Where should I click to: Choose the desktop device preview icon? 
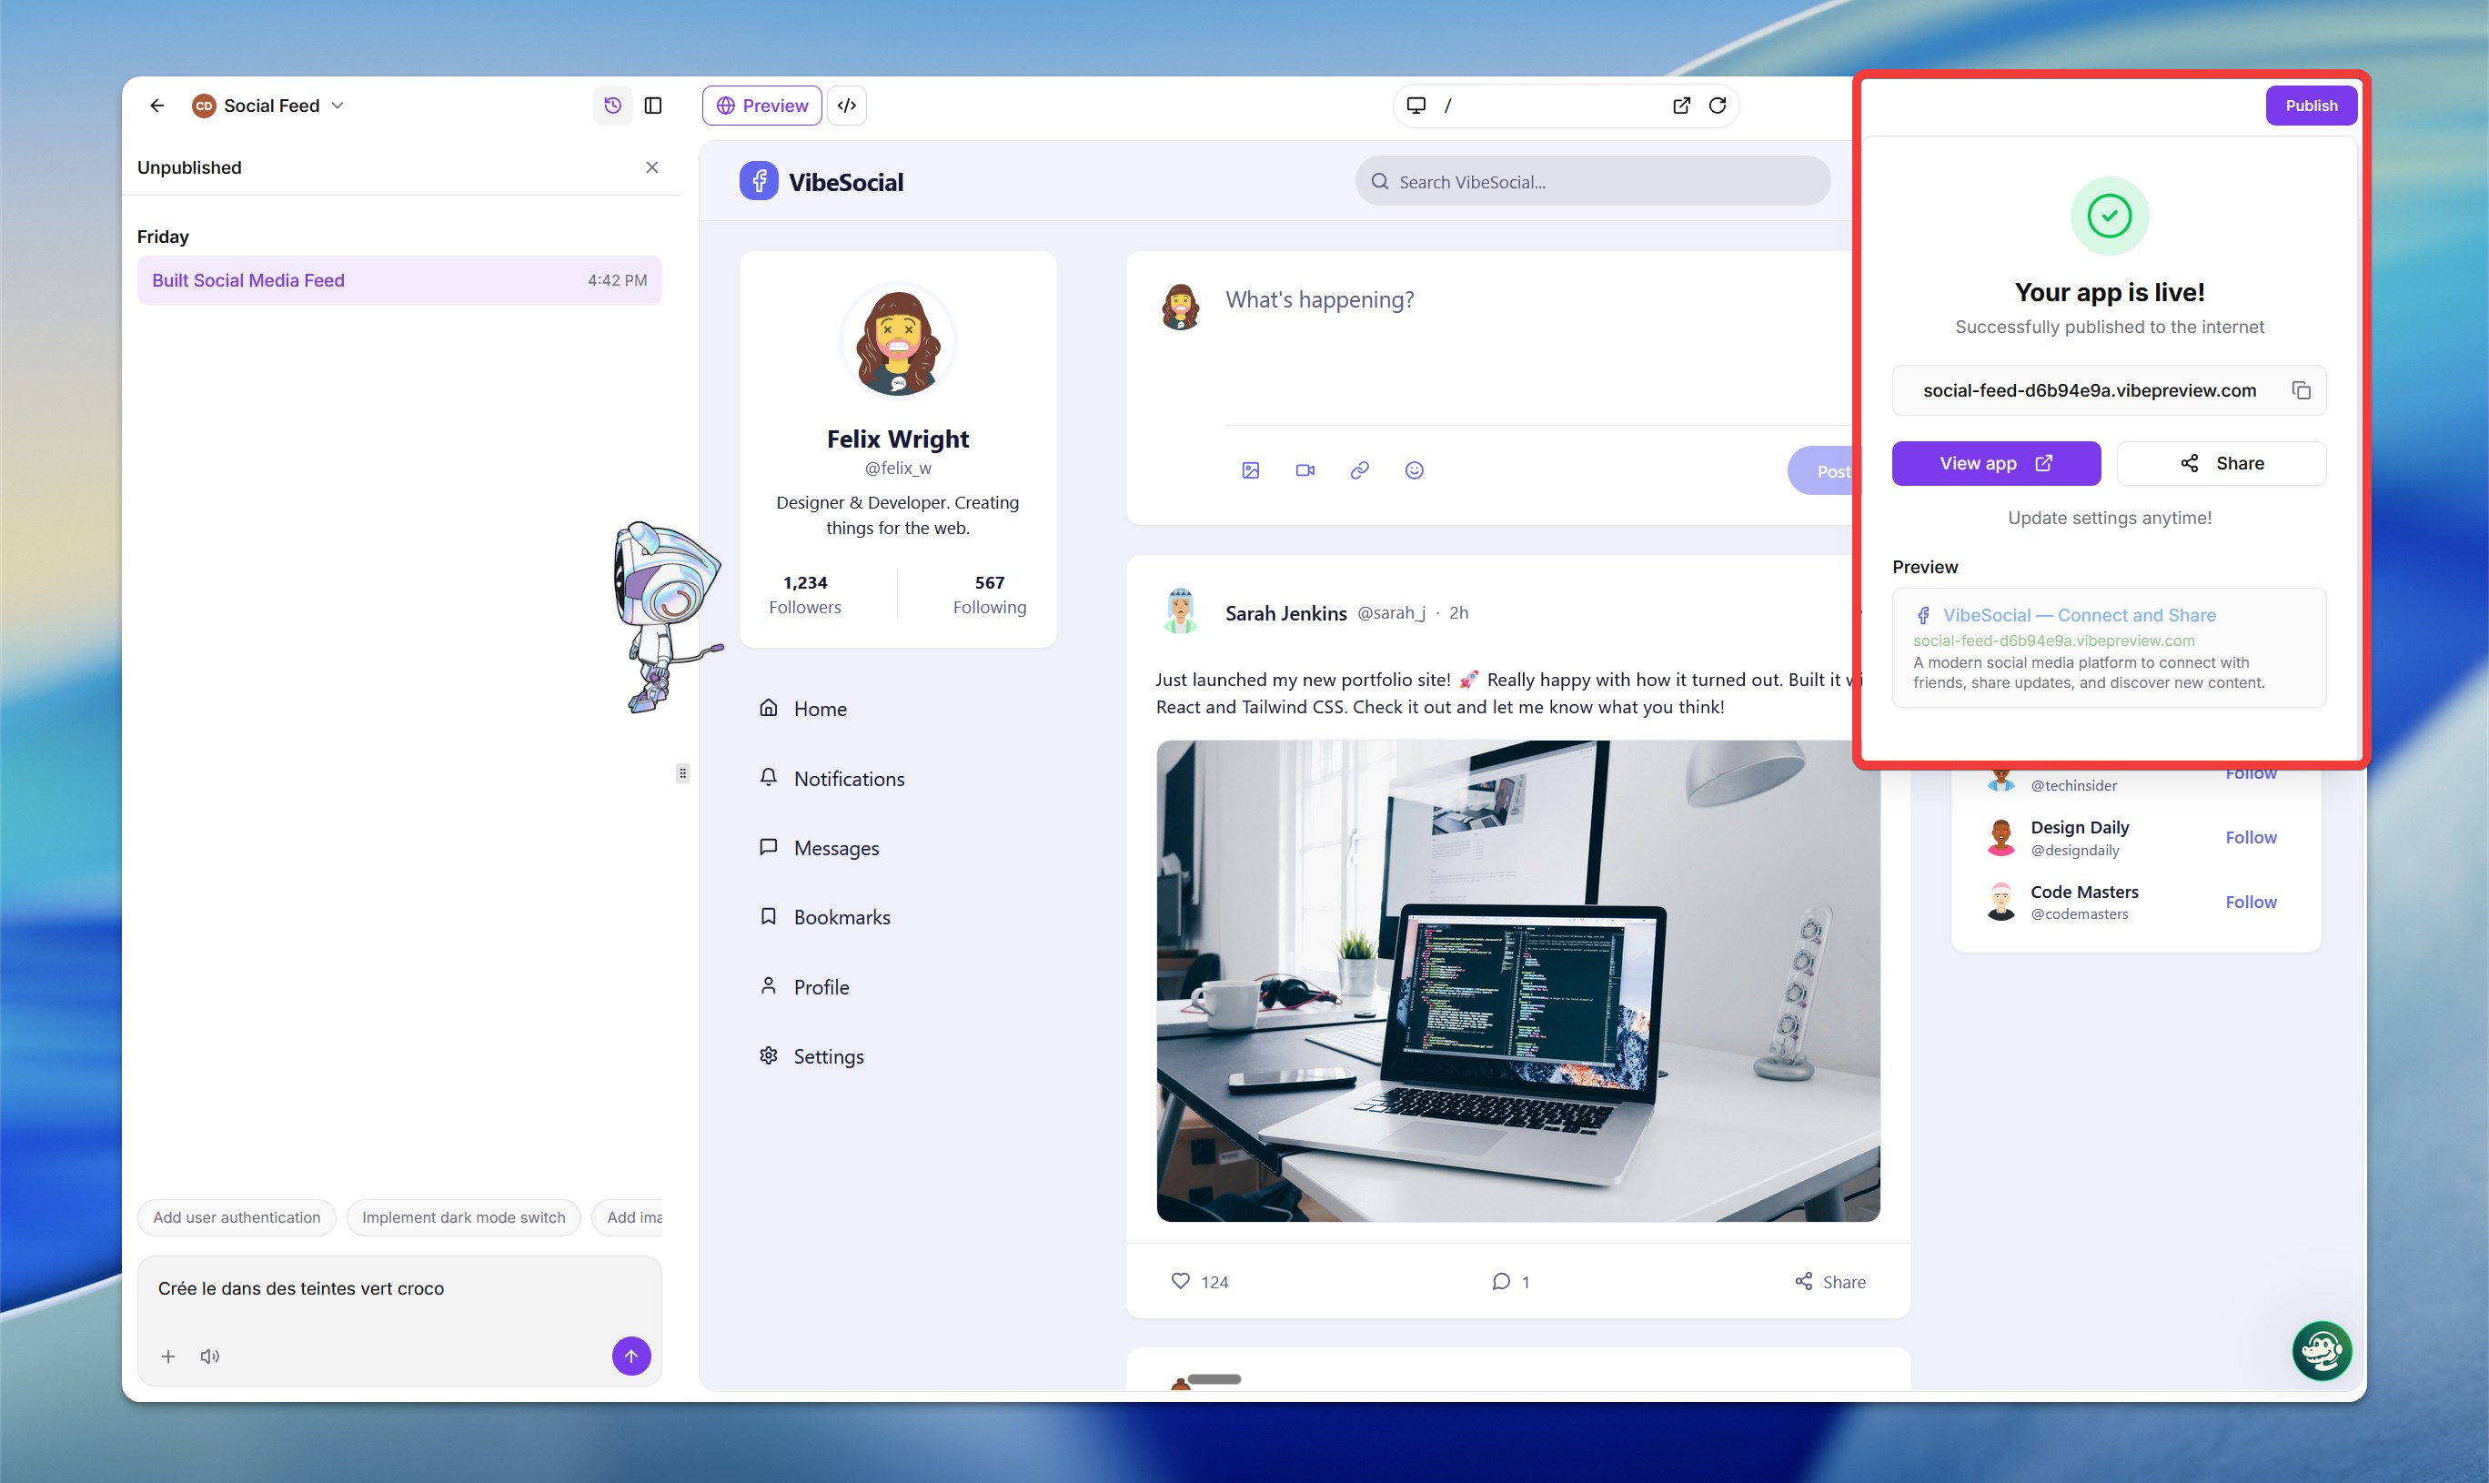click(x=1416, y=105)
